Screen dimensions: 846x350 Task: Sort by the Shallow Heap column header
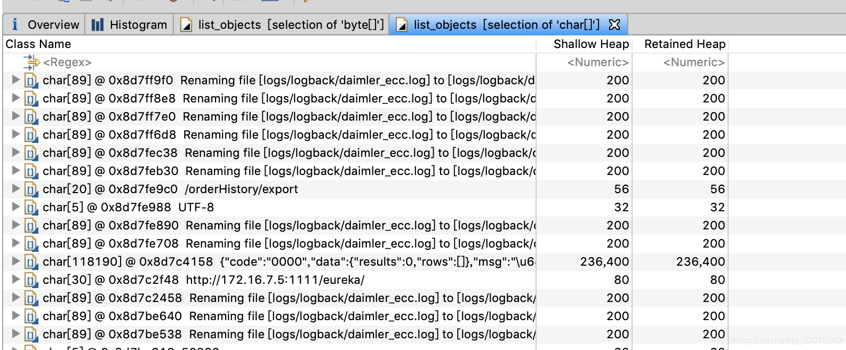click(x=584, y=44)
